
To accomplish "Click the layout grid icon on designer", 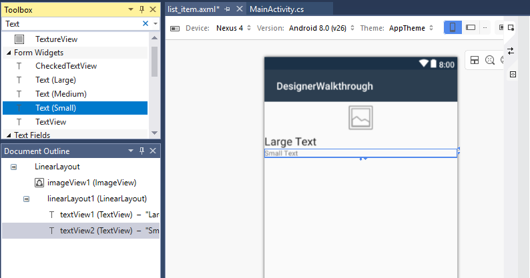I will tap(475, 60).
